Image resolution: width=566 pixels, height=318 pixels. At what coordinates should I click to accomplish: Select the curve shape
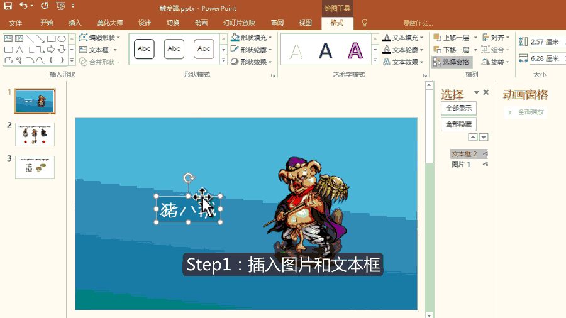40,60
